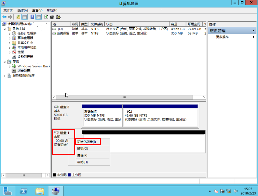This screenshot has height=196, width=258.
Task: Select the 系统保留 350 MB partition block
Action: [102, 116]
